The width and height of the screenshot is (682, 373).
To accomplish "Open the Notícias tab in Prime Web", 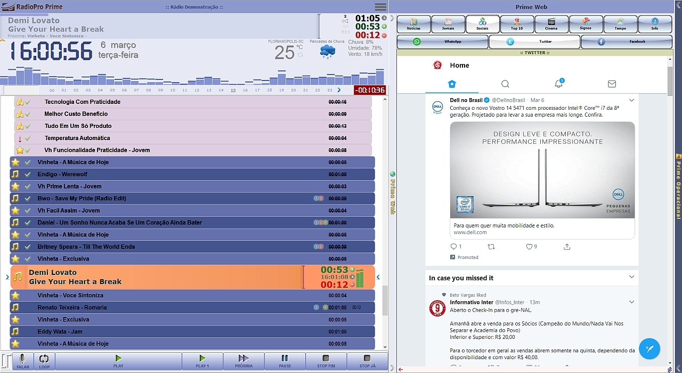I will (414, 24).
